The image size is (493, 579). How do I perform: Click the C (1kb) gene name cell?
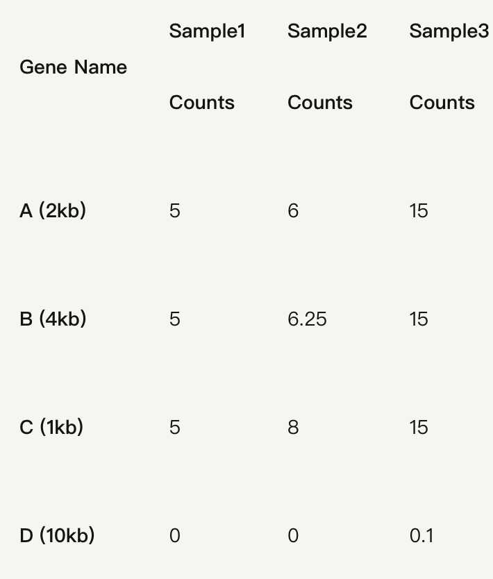pos(51,427)
